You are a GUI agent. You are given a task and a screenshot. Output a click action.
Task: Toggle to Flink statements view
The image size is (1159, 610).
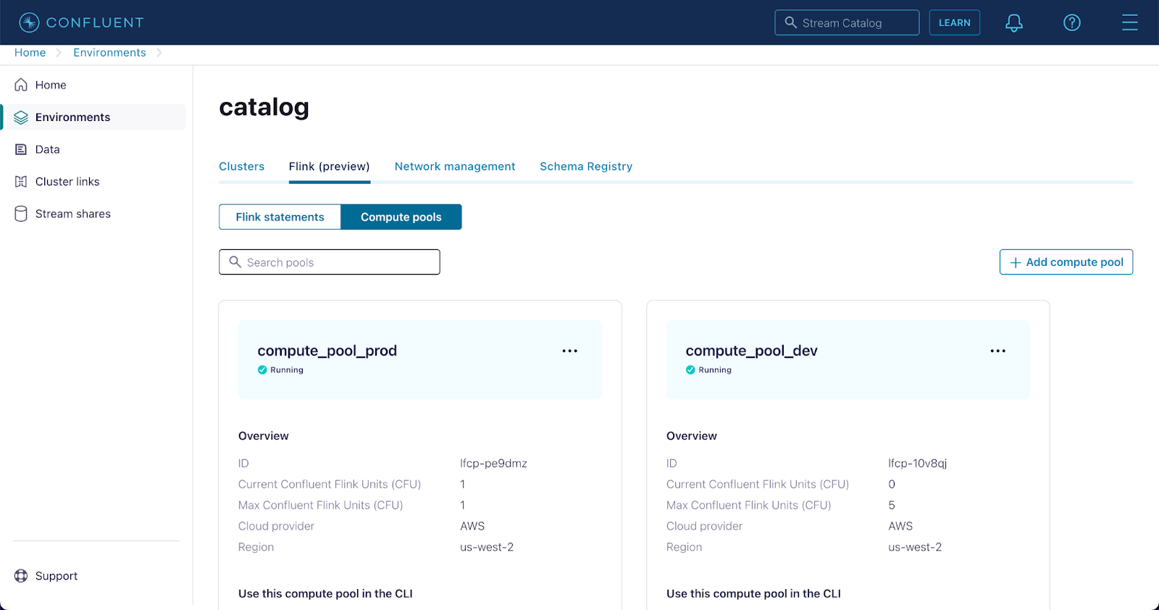pos(280,217)
